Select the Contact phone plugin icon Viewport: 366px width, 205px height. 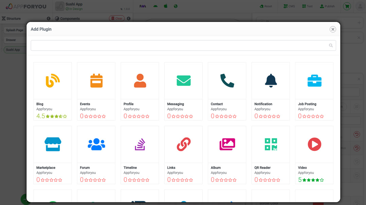click(x=227, y=81)
